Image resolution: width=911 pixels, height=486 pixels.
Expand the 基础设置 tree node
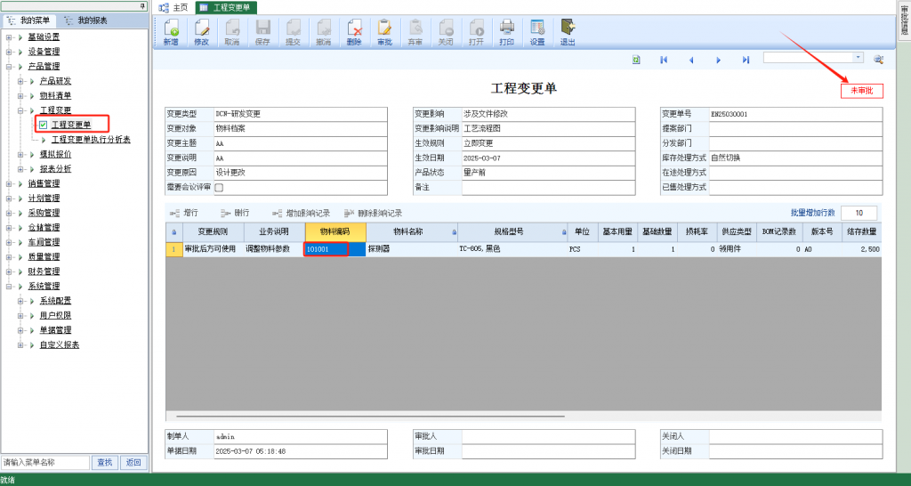(x=9, y=37)
